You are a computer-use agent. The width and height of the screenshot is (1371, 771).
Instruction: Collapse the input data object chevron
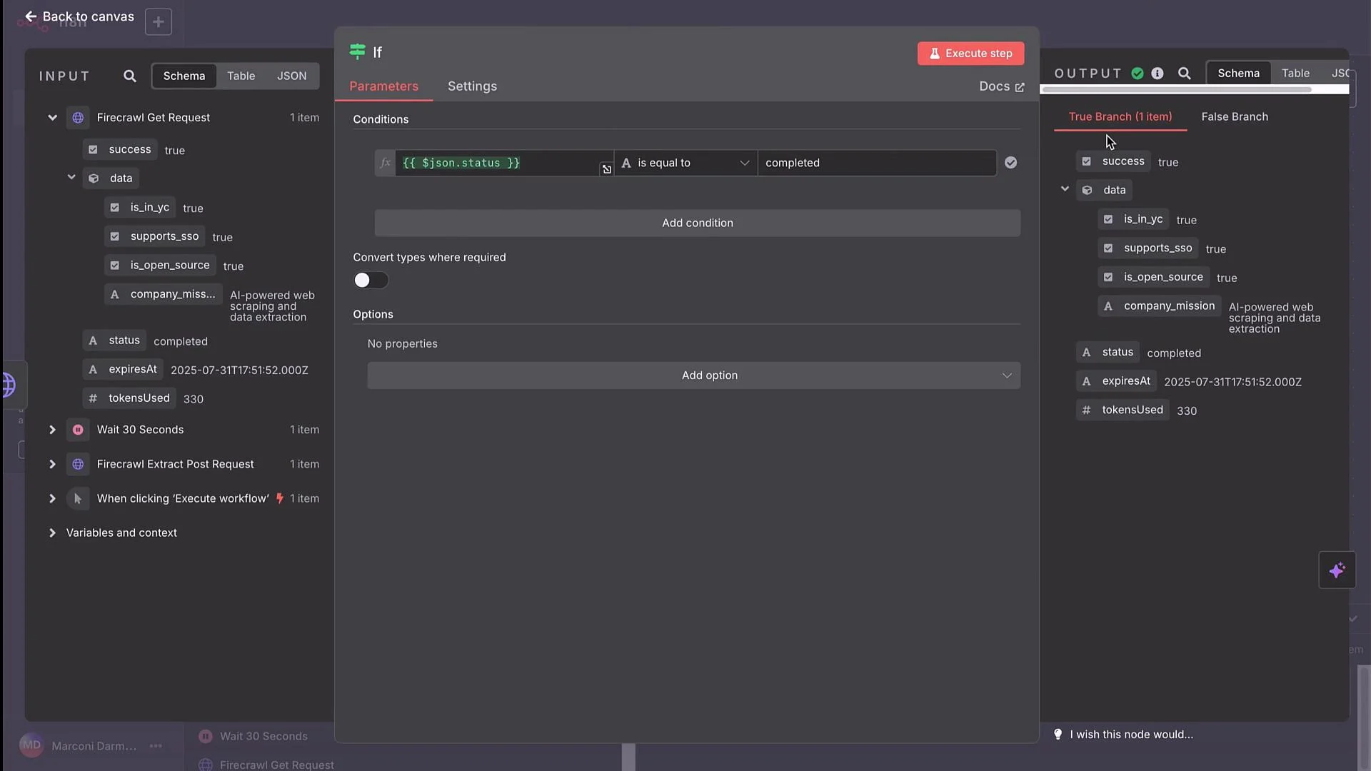pyautogui.click(x=71, y=177)
